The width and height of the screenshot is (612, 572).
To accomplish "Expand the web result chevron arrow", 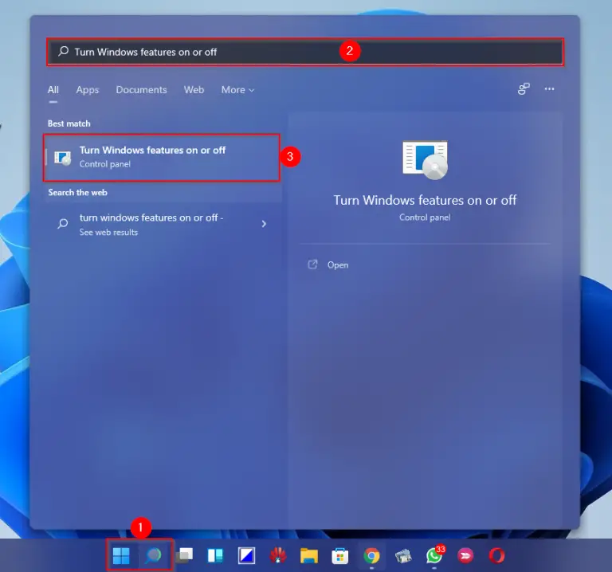I will (x=264, y=224).
